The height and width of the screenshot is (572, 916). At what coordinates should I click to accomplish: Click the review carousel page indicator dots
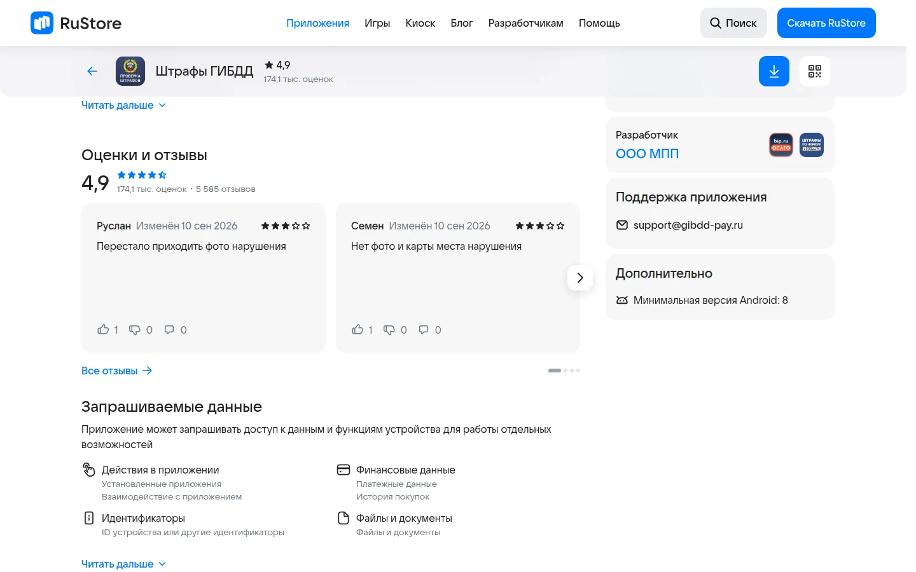(564, 371)
